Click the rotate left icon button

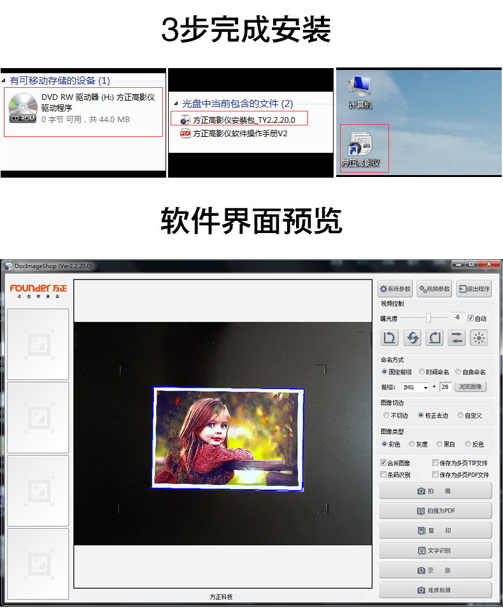390,337
